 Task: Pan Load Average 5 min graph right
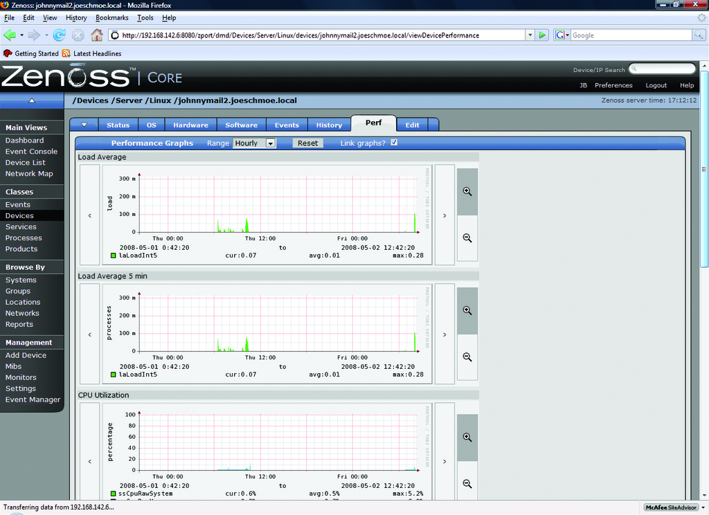coord(445,334)
